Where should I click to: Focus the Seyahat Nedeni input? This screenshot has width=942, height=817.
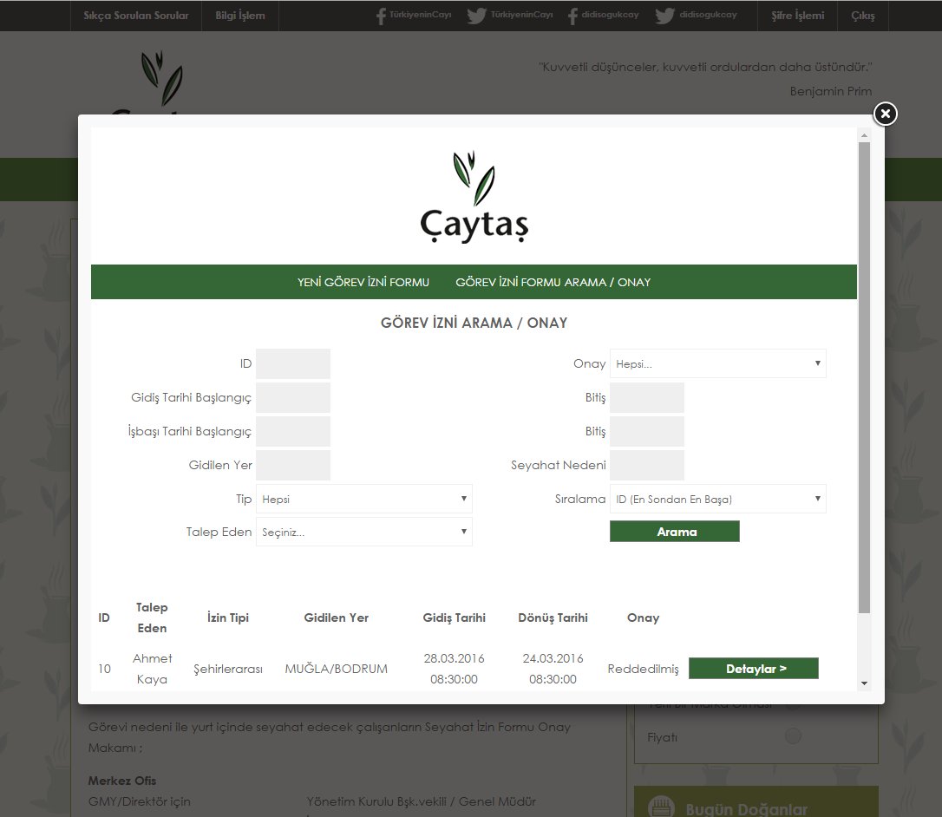(x=647, y=465)
